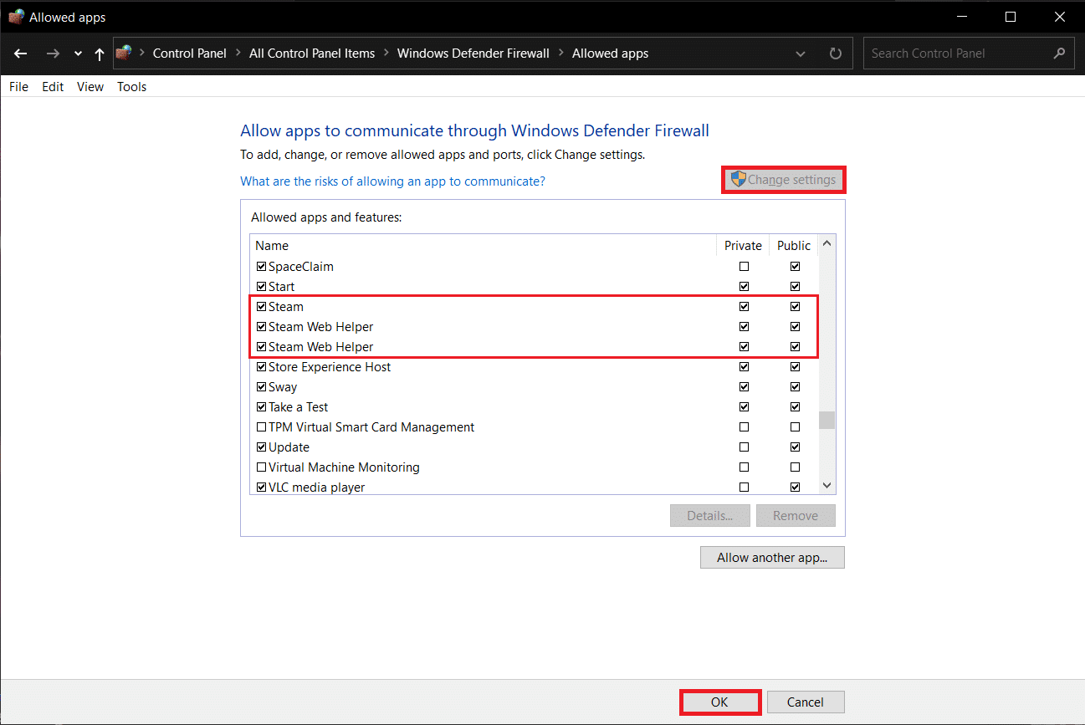Click the Back navigation arrow
1085x725 pixels.
(x=21, y=54)
